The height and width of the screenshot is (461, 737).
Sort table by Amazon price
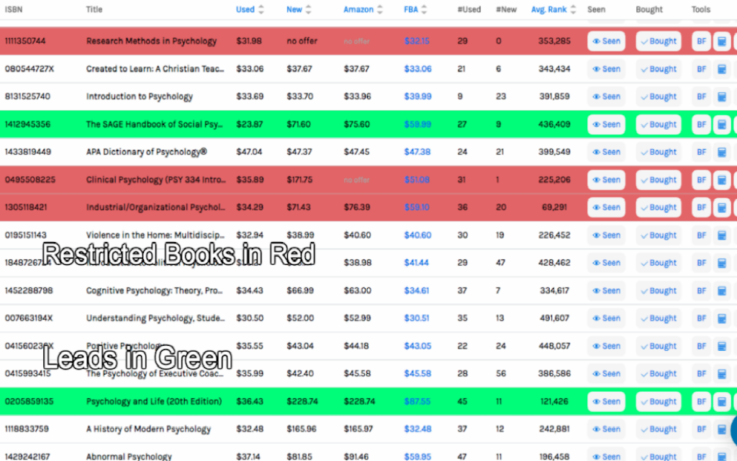click(363, 9)
